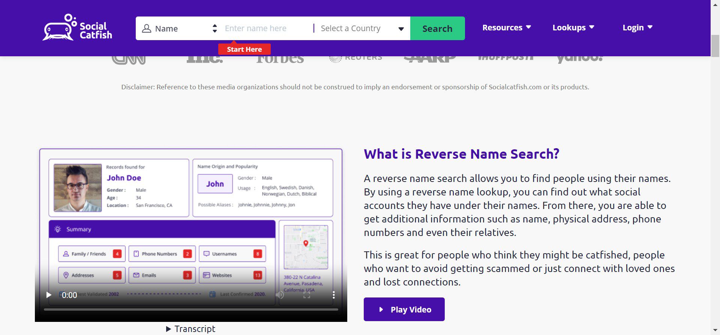Click the red Start Here label
This screenshot has height=335, width=720.
pos(244,49)
